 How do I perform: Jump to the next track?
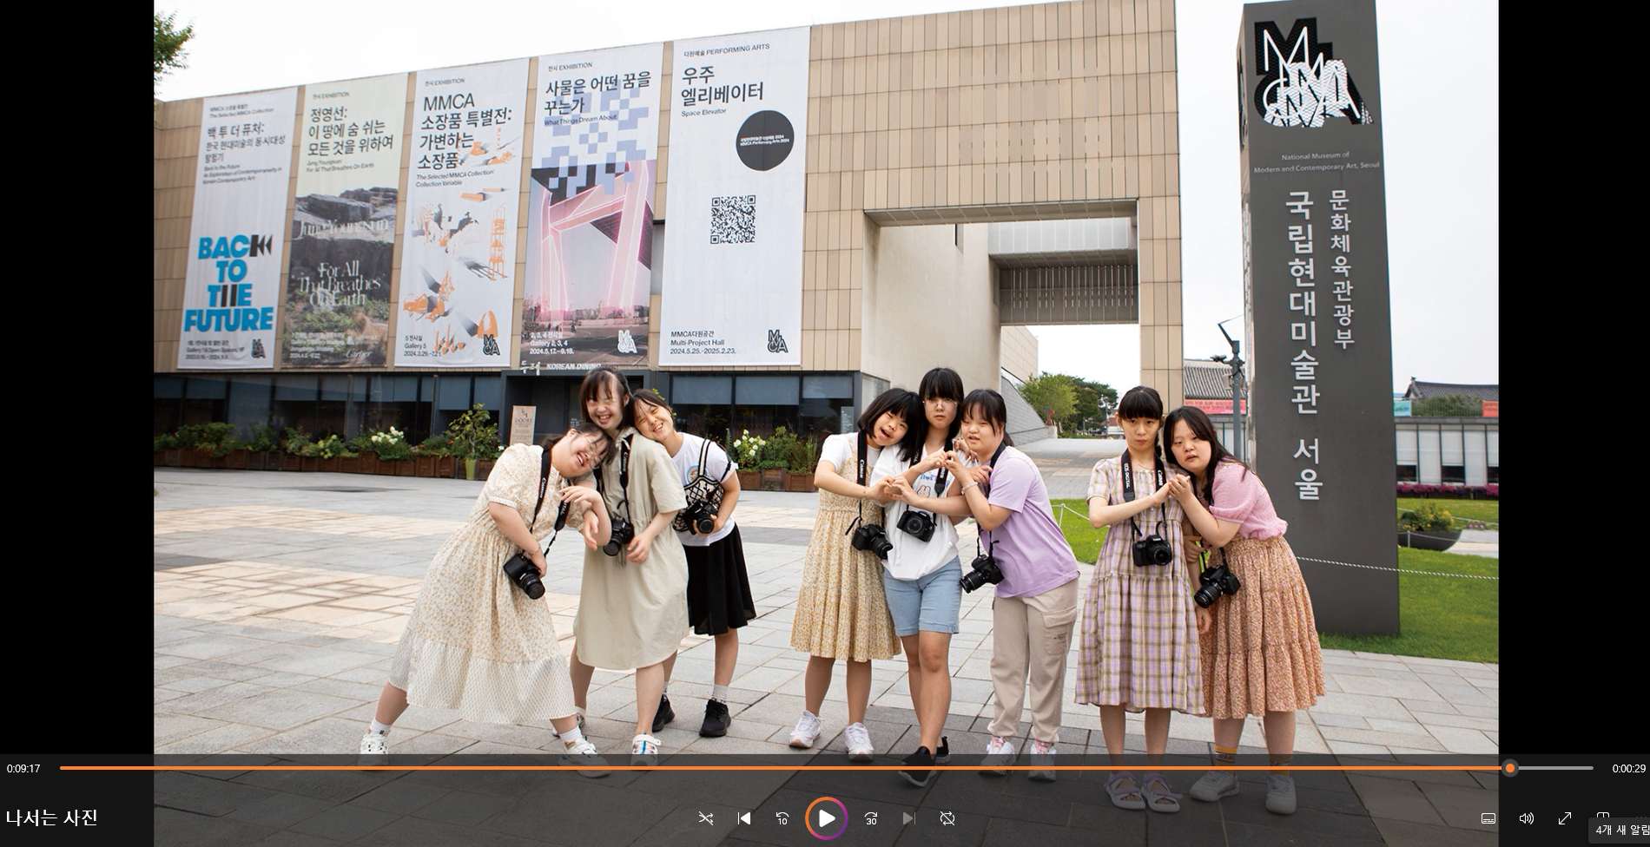[x=908, y=818]
